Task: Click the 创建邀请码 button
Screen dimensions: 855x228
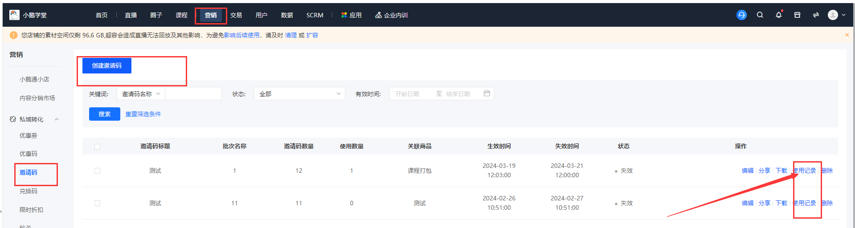Action: [106, 66]
